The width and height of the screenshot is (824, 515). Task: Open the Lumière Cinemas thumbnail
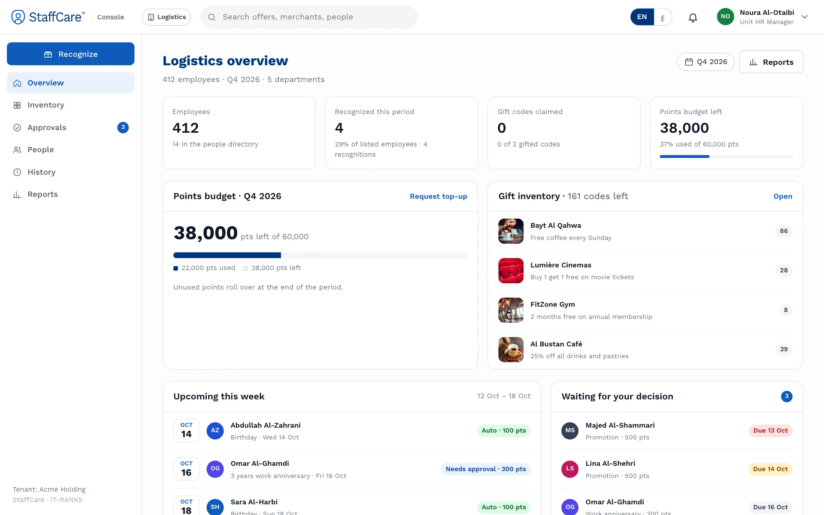click(511, 270)
